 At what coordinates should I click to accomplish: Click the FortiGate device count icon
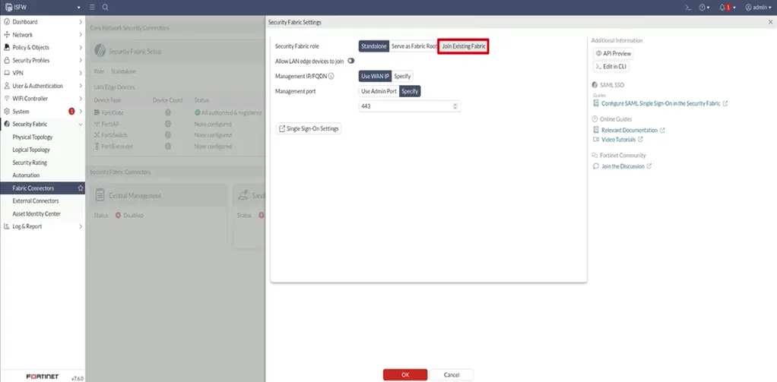click(x=168, y=113)
